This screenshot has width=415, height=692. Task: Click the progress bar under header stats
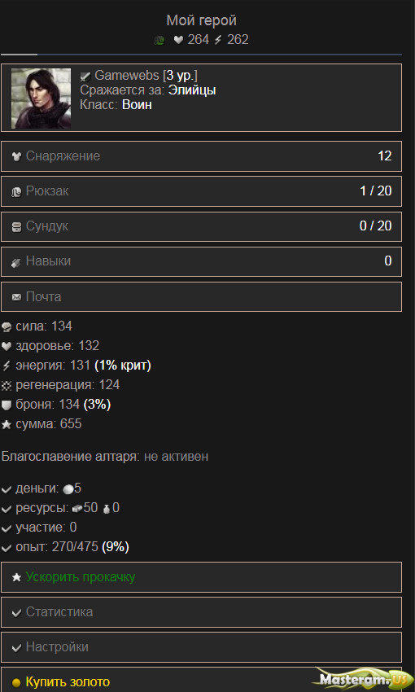[202, 55]
